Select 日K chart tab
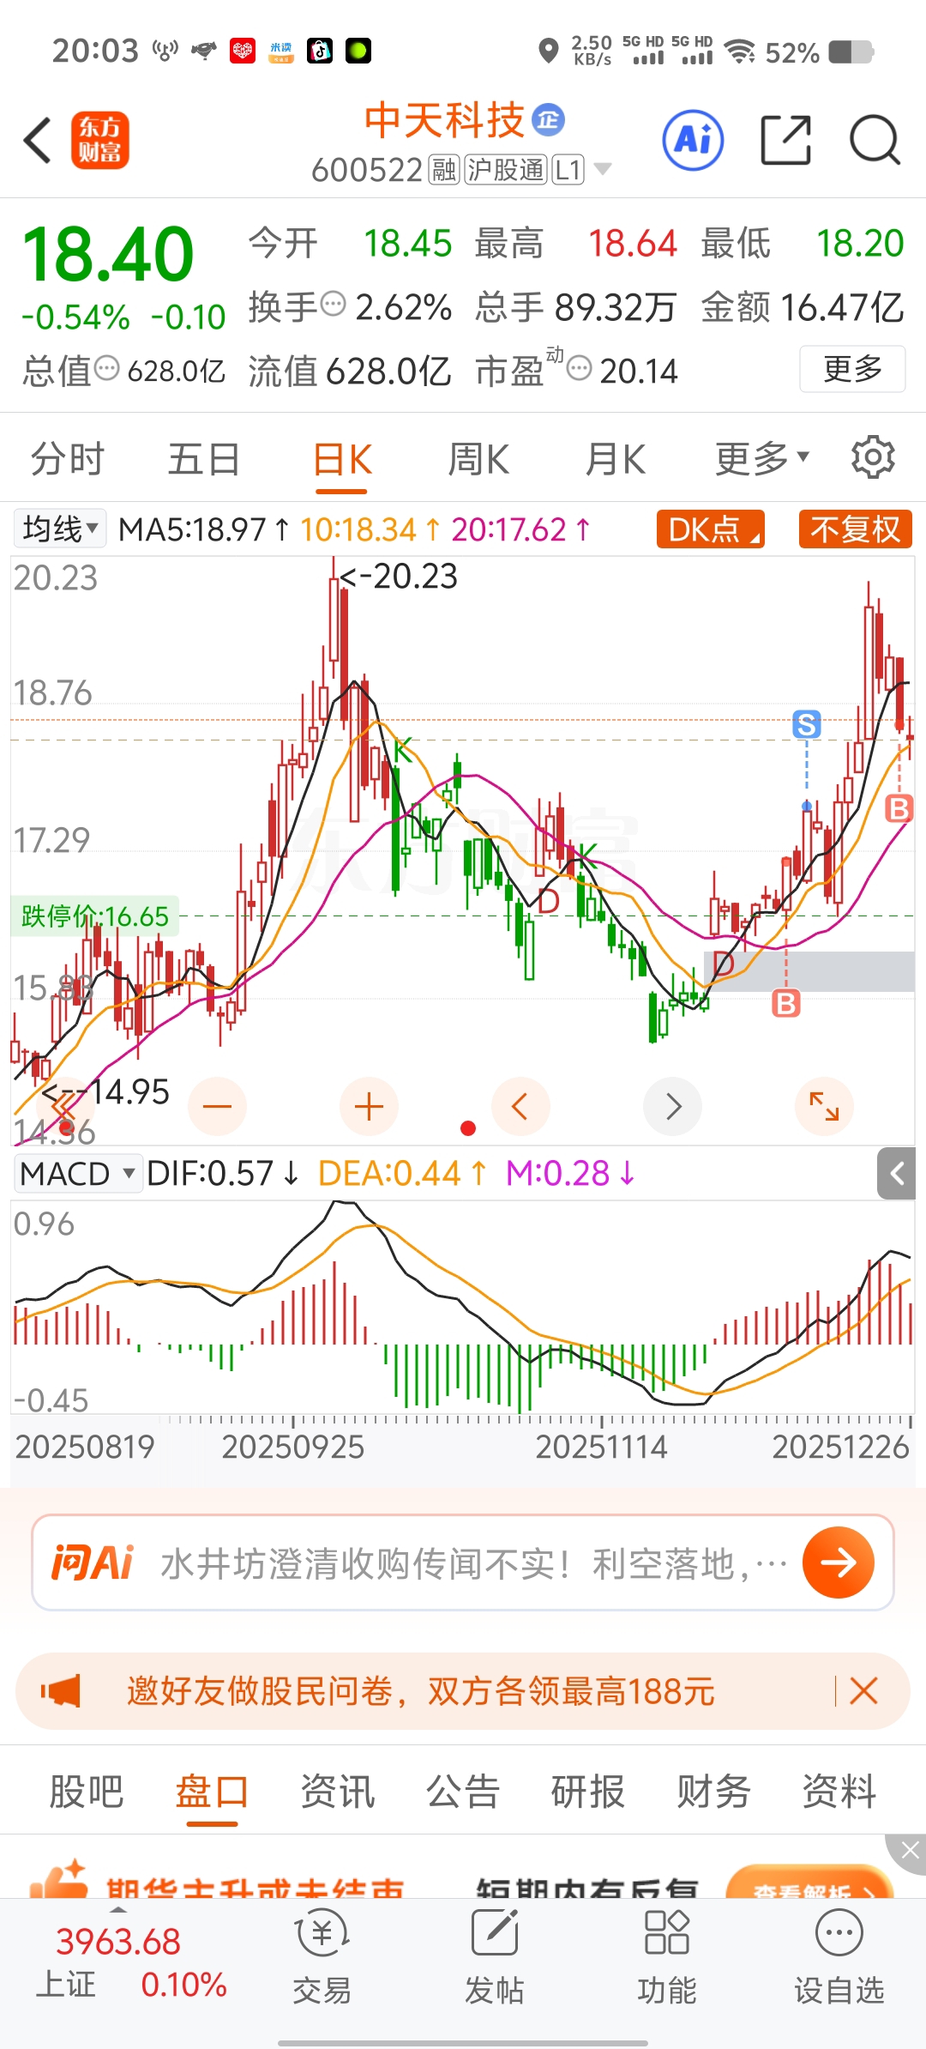926x2049 pixels. [342, 460]
